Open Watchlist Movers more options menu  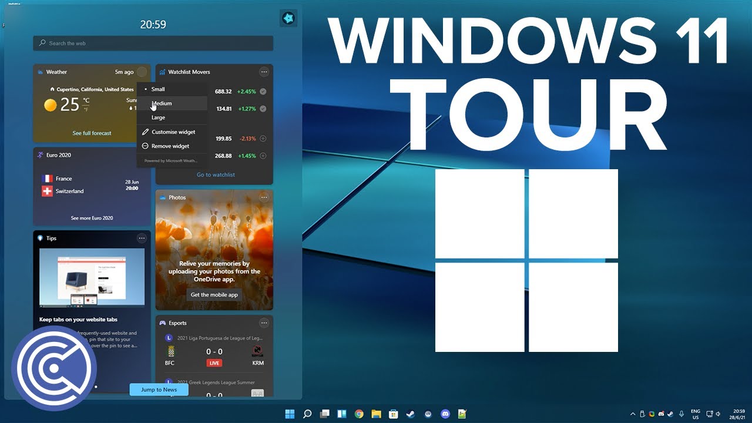(x=264, y=72)
